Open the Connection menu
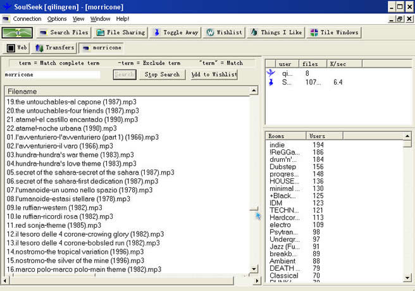 pos(27,19)
